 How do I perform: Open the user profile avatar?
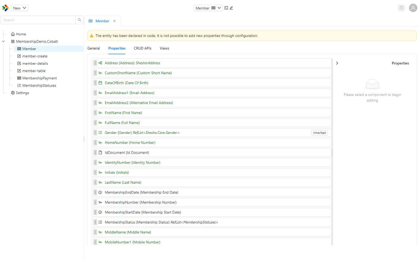[413, 8]
